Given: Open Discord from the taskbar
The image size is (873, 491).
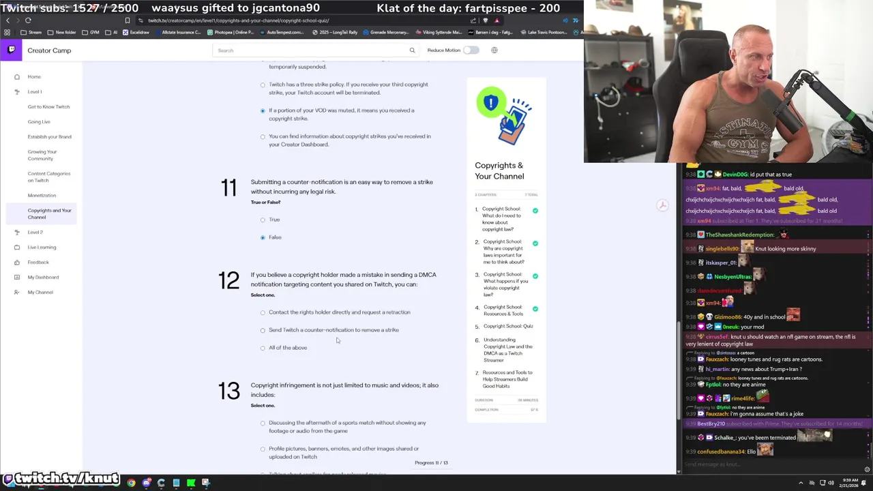Looking at the screenshot, I should click(x=146, y=483).
